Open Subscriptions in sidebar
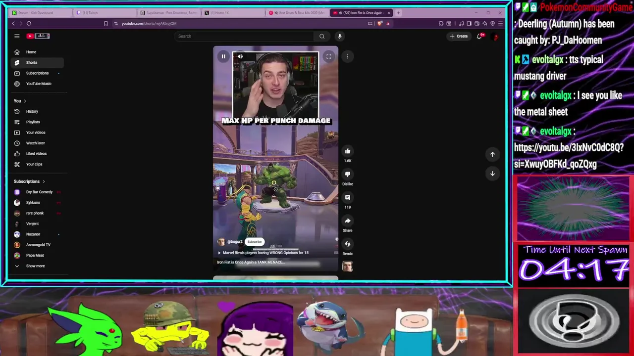Screen dimensions: 634x356 pyautogui.click(x=37, y=73)
